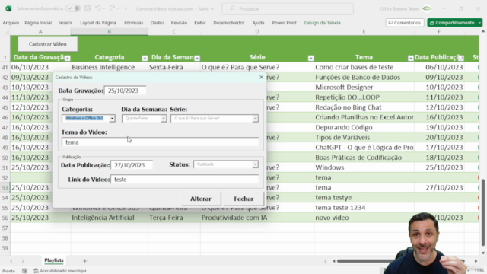Open the Design da Tabela tab

[323, 23]
